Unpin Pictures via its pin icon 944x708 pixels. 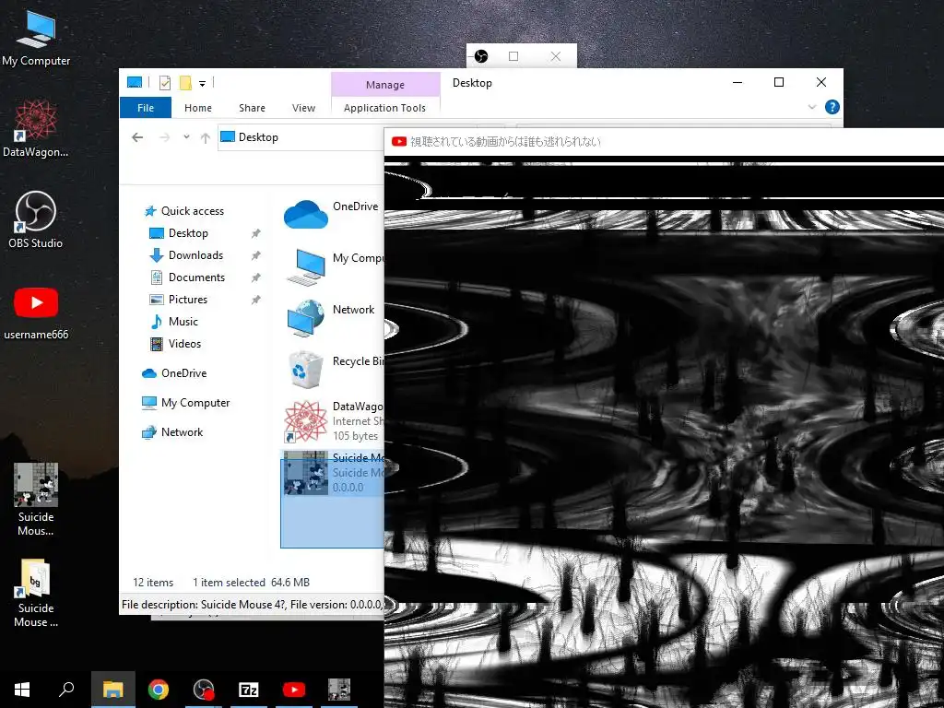click(256, 300)
